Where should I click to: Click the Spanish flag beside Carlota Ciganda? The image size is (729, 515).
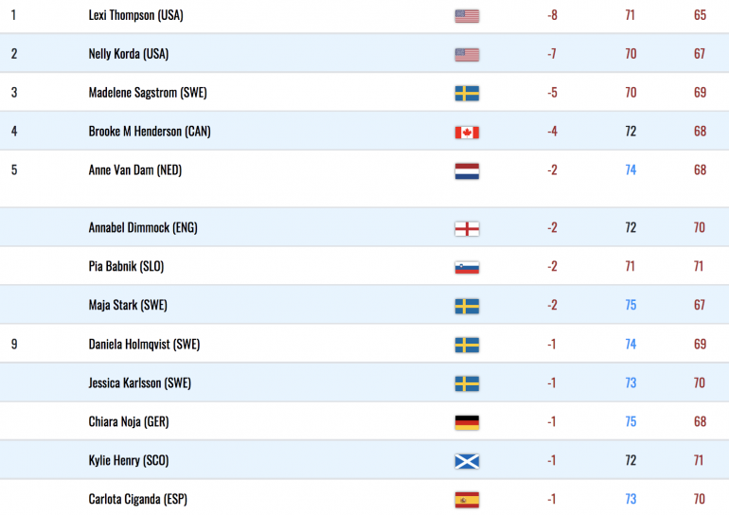(x=467, y=500)
